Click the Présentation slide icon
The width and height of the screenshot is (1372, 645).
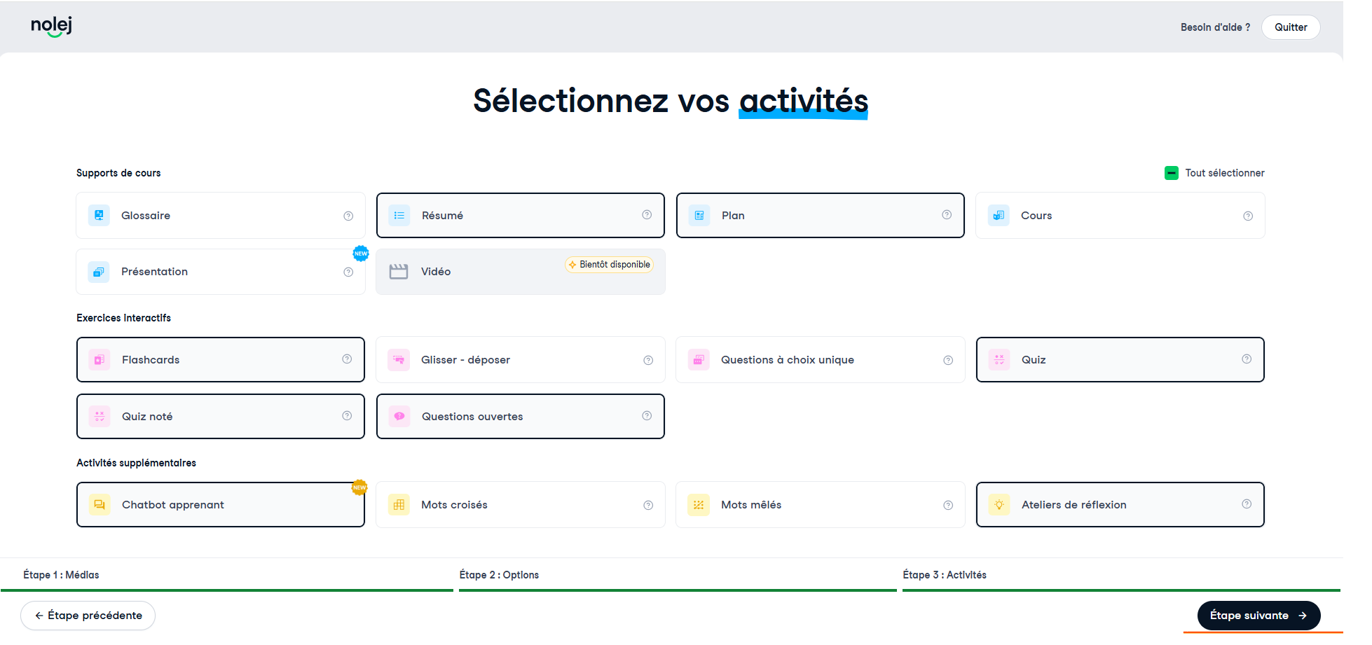point(99,272)
